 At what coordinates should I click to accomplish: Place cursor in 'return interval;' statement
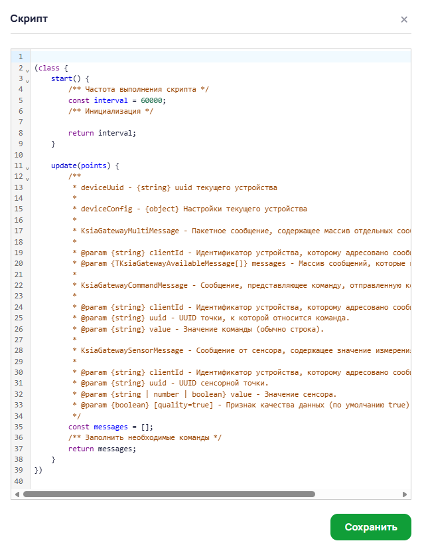102,133
